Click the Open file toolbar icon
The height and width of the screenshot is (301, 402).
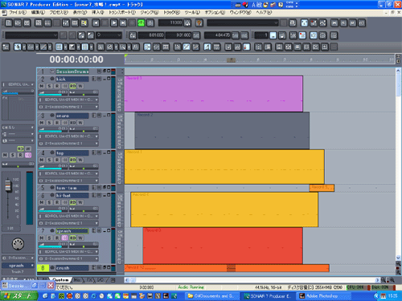[x=18, y=23]
